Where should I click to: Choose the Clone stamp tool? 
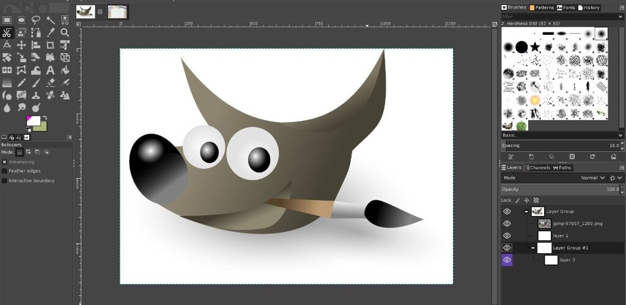tap(36, 96)
